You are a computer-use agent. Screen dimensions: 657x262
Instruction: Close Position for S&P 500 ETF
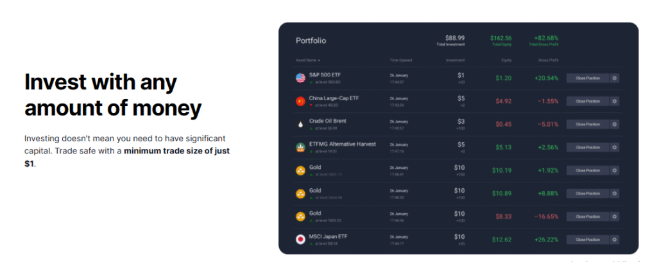click(x=588, y=78)
